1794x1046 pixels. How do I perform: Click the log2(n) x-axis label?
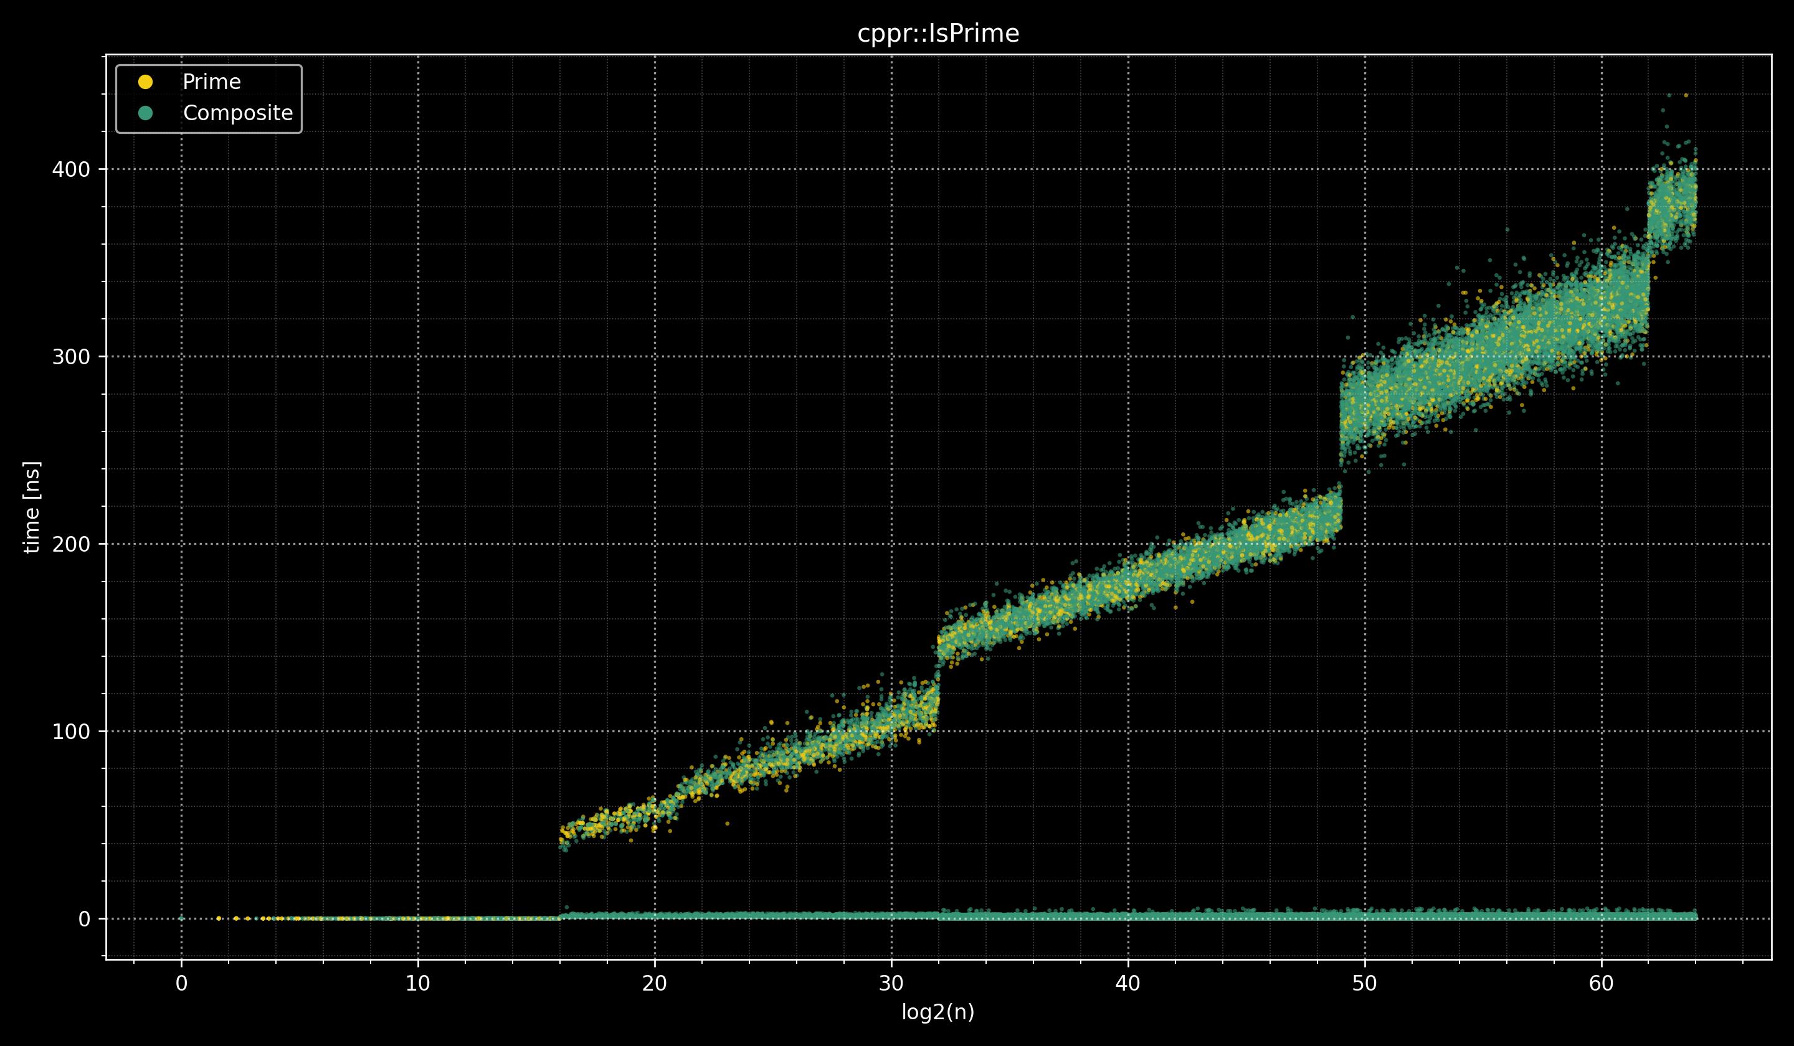(x=937, y=1012)
